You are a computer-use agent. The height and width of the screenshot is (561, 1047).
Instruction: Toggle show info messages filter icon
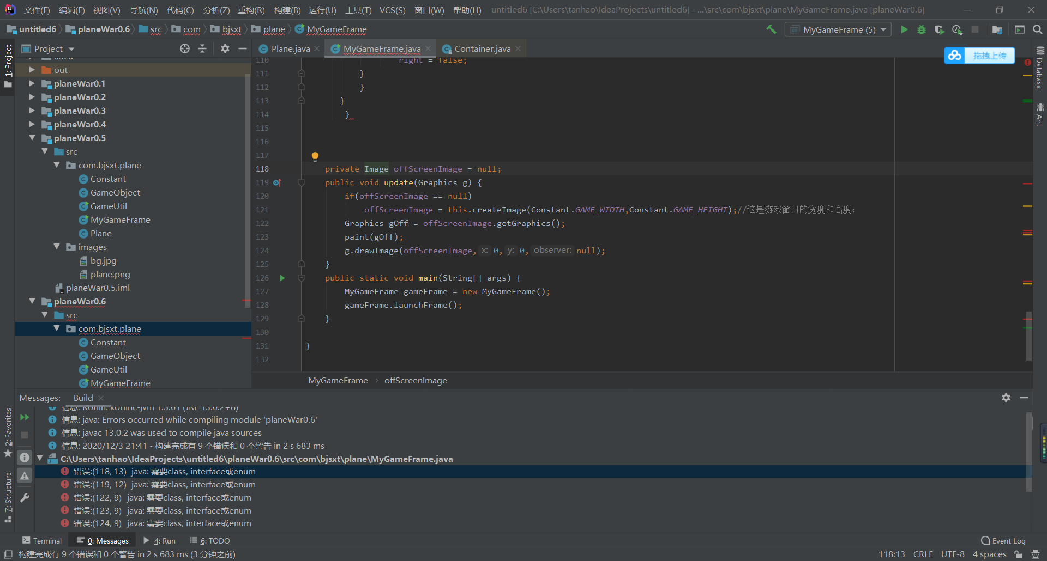[x=25, y=457]
